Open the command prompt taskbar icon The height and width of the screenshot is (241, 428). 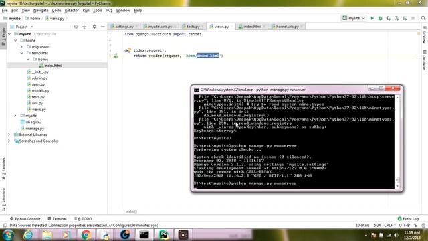pos(144,235)
